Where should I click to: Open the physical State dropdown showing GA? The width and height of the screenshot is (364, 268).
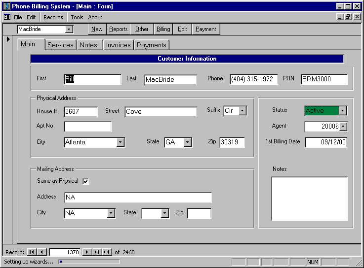coord(188,142)
